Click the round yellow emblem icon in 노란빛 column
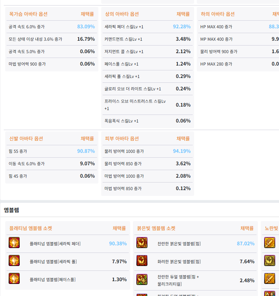Image resolution: width=279 pixels, height=296 pixels. pos(270,260)
